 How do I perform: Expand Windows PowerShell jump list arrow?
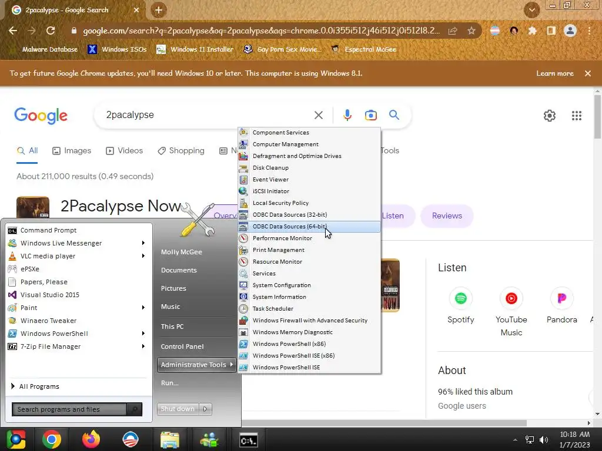(x=143, y=334)
